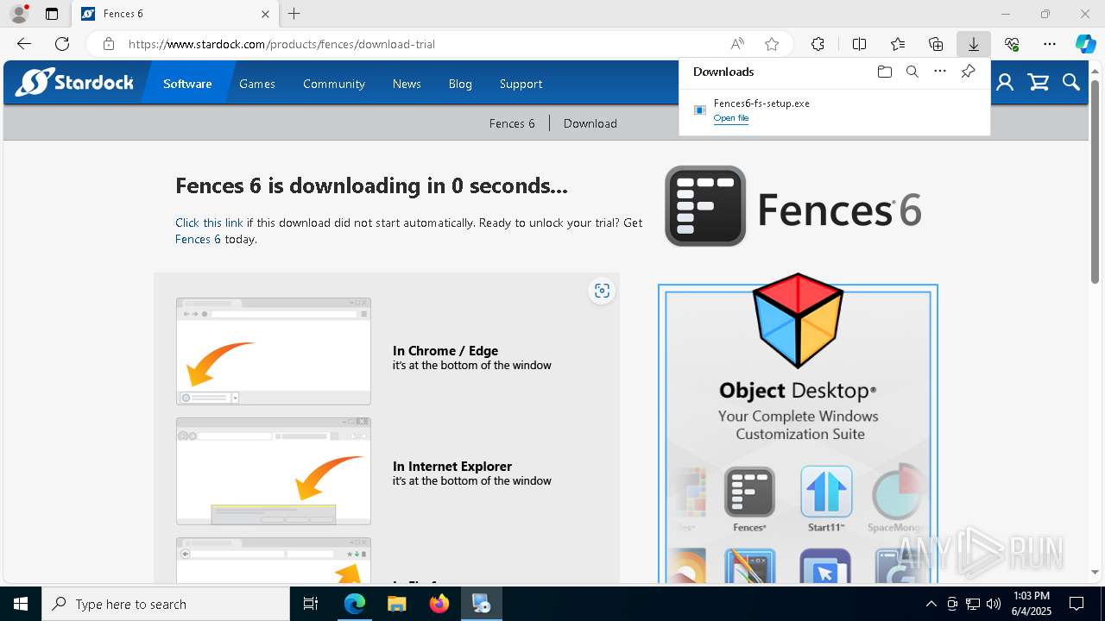Image resolution: width=1105 pixels, height=621 pixels.
Task: Select the Fences 6 sub-navigation link
Action: [x=512, y=123]
